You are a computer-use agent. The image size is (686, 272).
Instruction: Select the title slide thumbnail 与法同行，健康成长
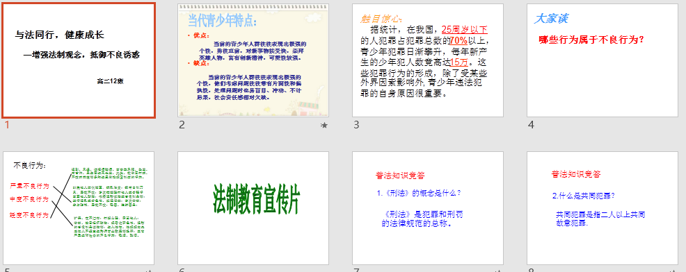79,60
